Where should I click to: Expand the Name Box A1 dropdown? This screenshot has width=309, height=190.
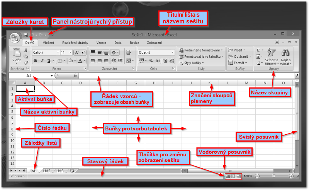(x=52, y=75)
